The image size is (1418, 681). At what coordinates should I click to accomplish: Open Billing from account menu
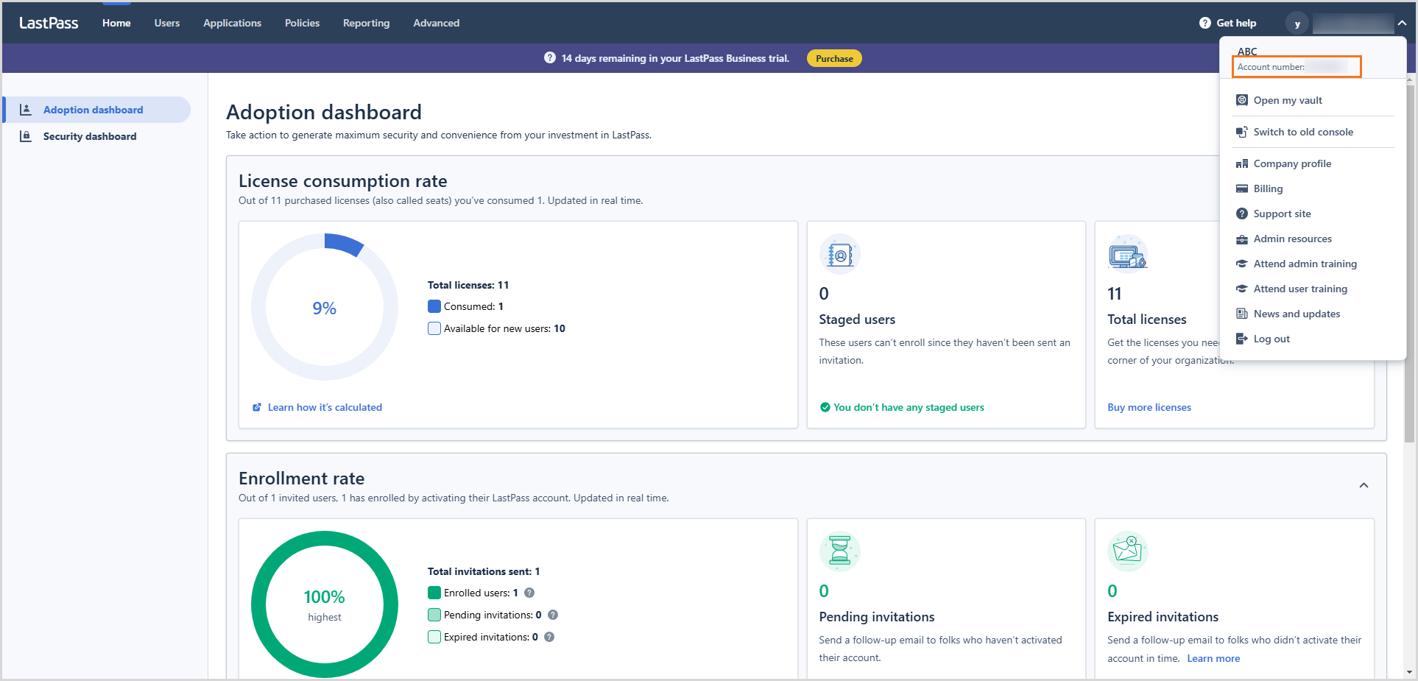[x=1268, y=188]
